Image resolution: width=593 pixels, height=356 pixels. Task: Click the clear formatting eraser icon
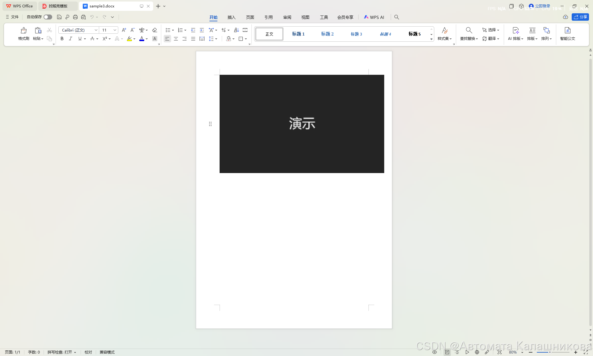tap(155, 30)
